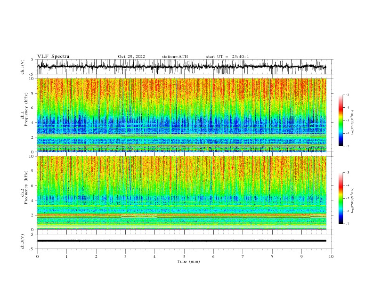Image resolution: width=373 pixels, height=288 pixels.
Task: Click the "10" tick on the time axis
Action: (331, 256)
